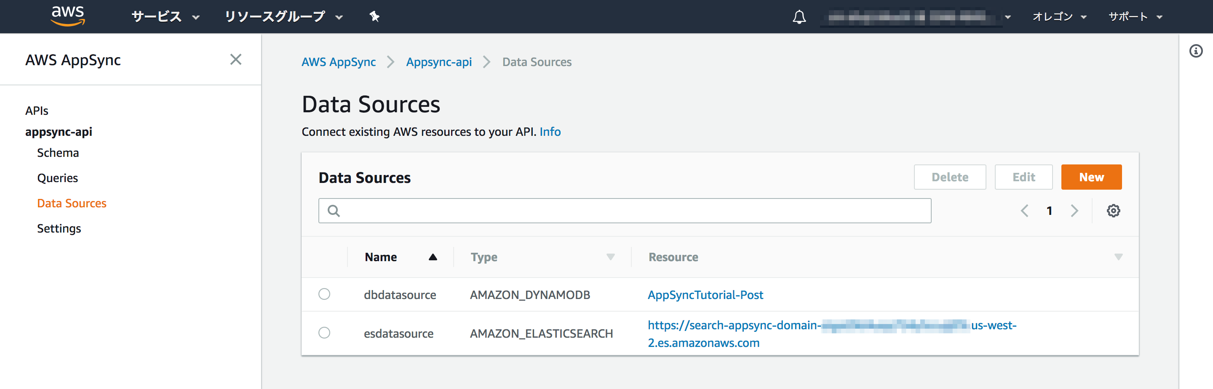Image resolution: width=1213 pixels, height=389 pixels.
Task: Open the AppSyncTutorial-Post resource link
Action: point(705,294)
